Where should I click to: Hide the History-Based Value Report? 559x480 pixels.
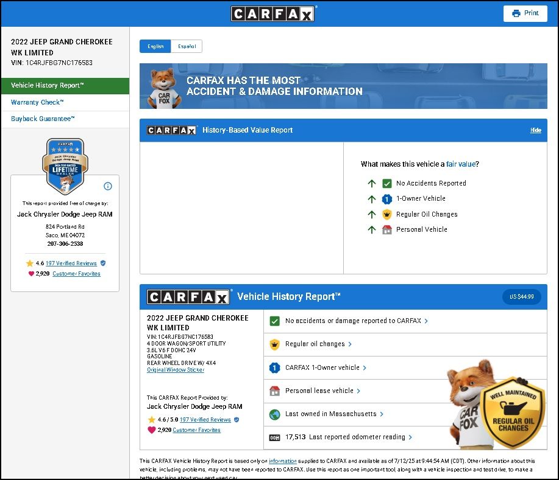click(x=535, y=130)
